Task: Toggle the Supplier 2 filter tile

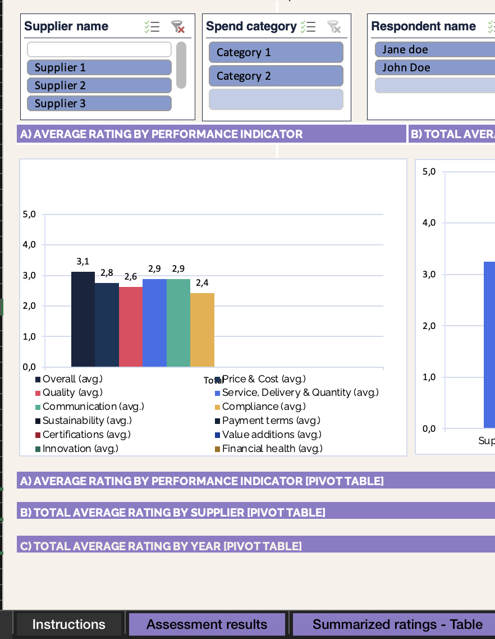Action: click(x=99, y=85)
